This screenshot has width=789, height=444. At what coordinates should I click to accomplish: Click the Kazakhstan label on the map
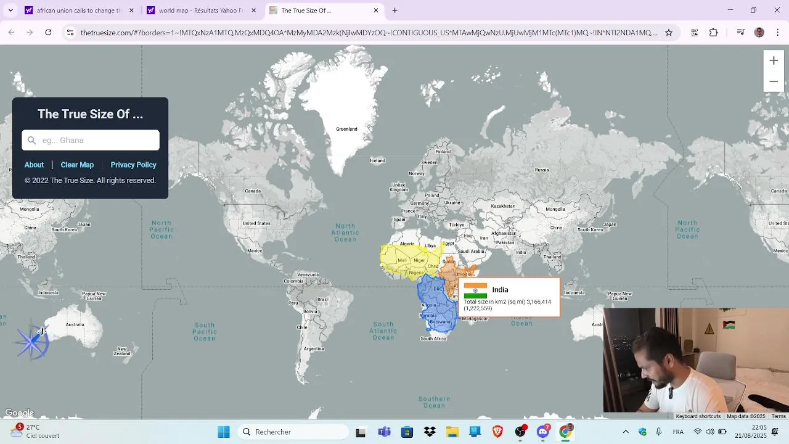(x=503, y=206)
